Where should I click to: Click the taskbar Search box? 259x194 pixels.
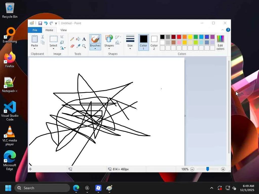click(x=42, y=188)
